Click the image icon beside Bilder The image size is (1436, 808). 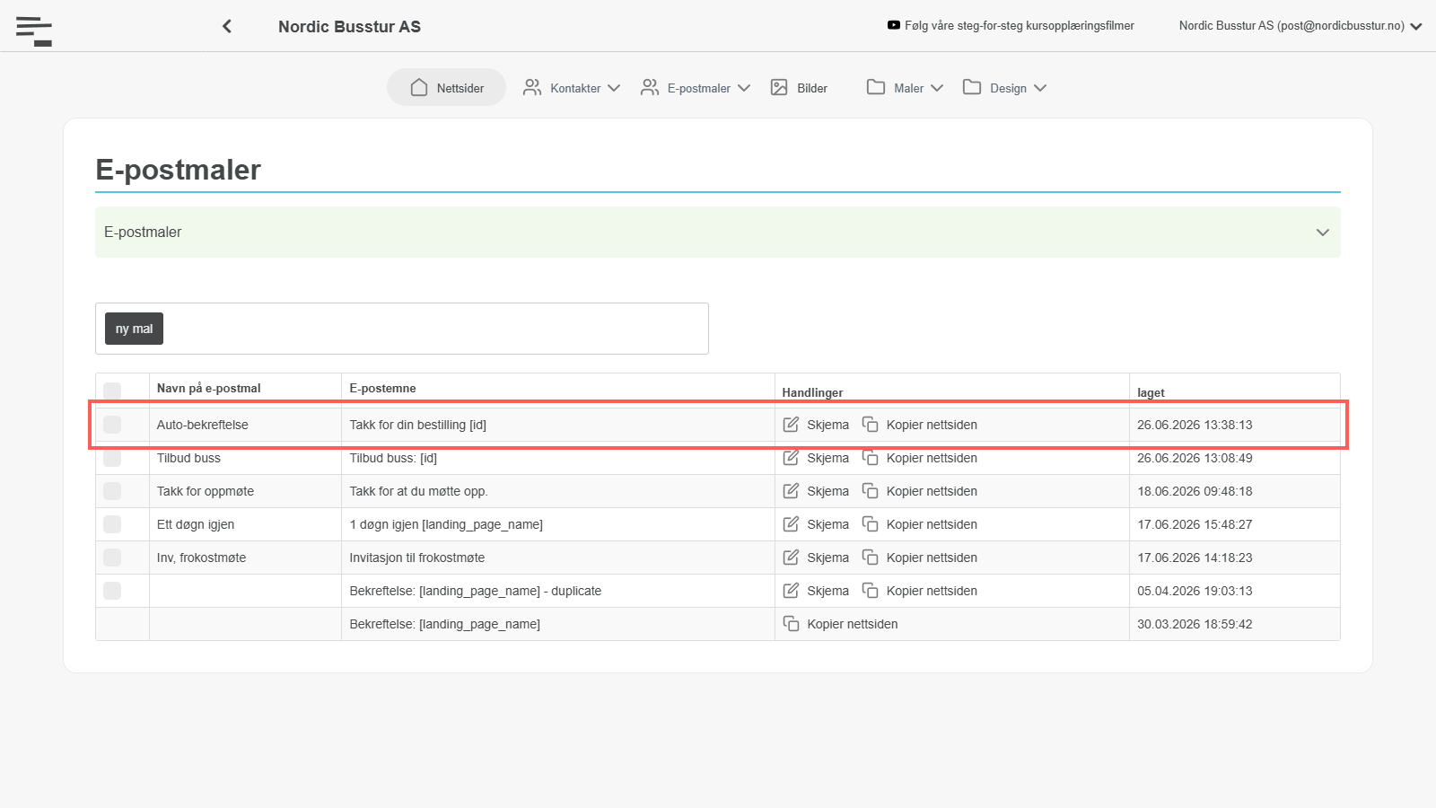[779, 87]
